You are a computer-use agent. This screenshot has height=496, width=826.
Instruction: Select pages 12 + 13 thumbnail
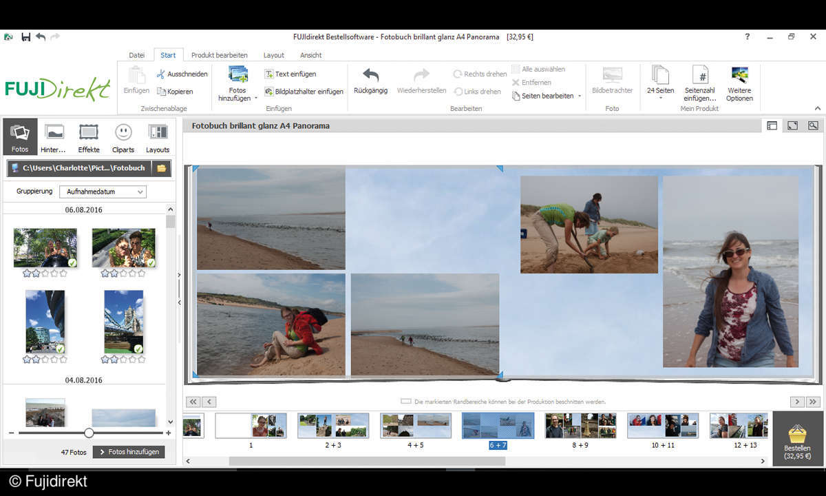click(739, 426)
